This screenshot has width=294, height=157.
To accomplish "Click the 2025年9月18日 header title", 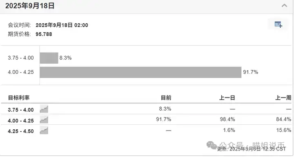I will (x=30, y=6).
